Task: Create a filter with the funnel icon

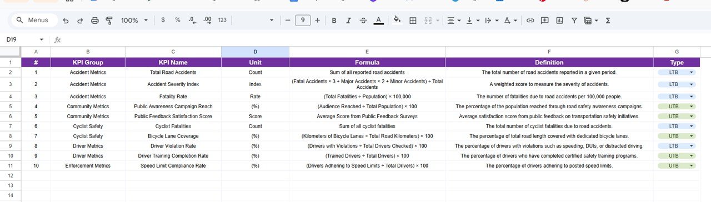Action: click(574, 21)
